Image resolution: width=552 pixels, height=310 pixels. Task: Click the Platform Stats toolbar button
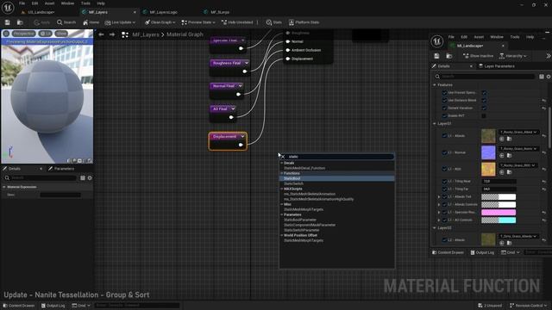(304, 22)
